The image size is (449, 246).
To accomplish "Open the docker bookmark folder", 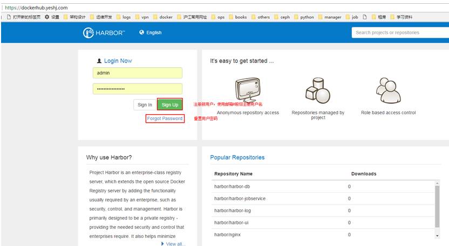I will [x=163, y=17].
